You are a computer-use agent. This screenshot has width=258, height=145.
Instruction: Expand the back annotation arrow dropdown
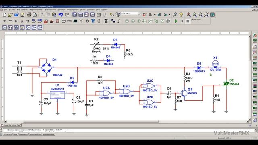155,15
